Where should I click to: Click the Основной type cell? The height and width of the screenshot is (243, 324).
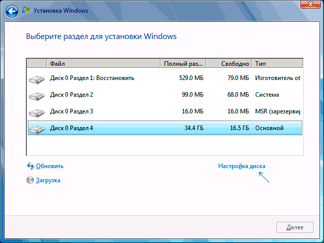[x=269, y=128]
